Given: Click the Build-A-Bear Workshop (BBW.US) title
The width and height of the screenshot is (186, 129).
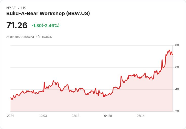Looking at the screenshot, I should (x=48, y=13).
